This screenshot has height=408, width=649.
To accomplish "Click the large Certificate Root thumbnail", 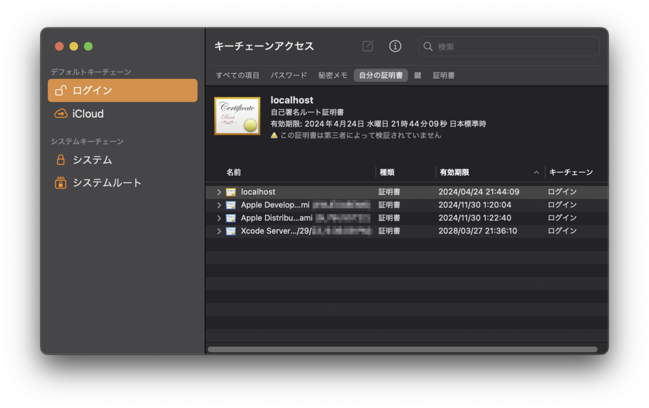I will click(237, 116).
